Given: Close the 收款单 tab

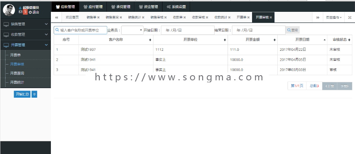Looking at the screenshot, I should tap(185, 17).
